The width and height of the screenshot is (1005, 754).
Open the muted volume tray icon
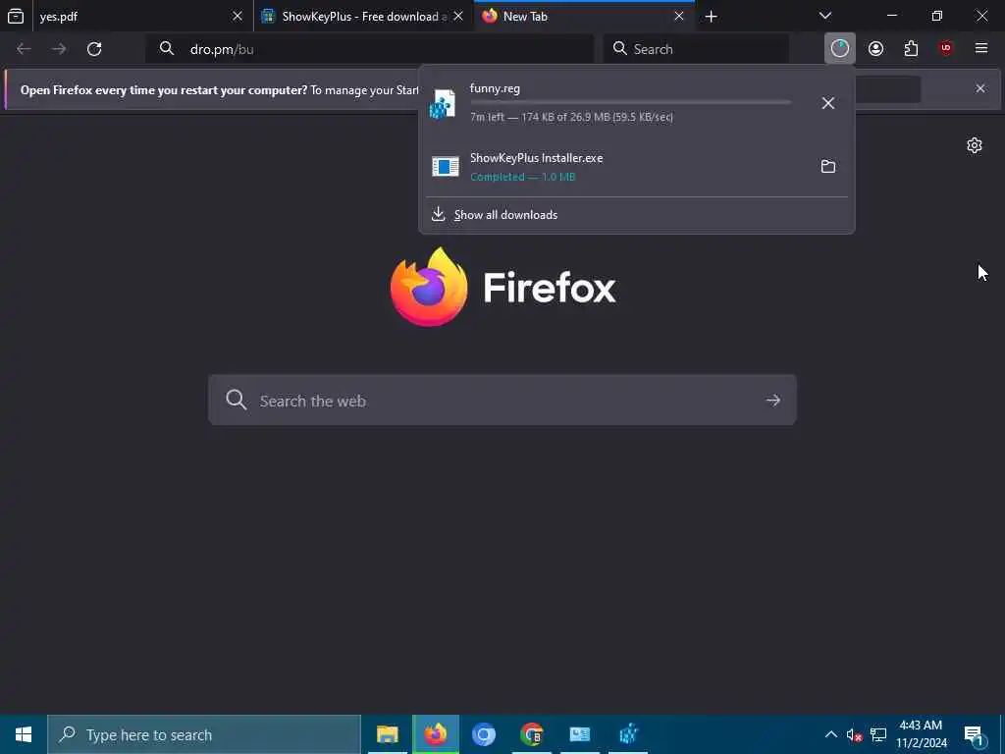(854, 734)
